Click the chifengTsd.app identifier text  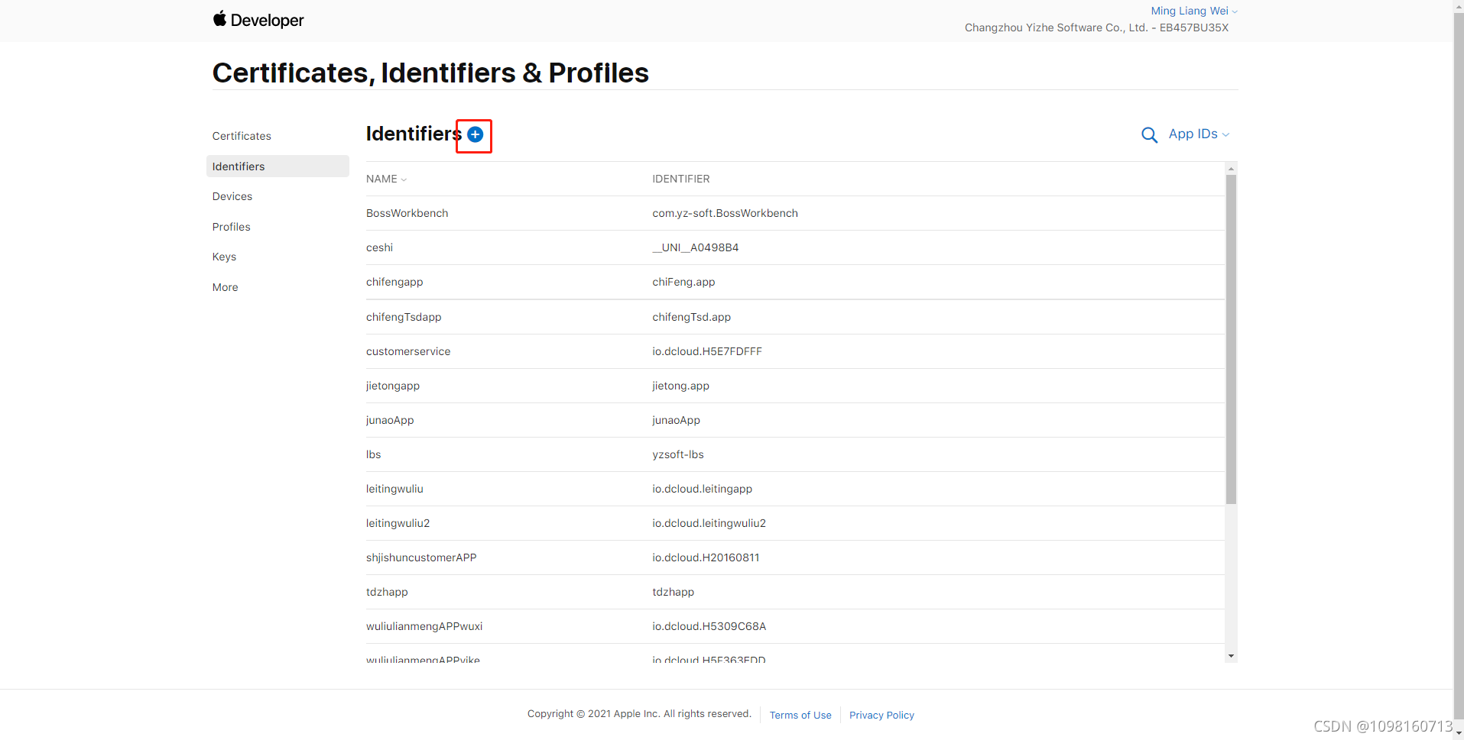pyautogui.click(x=691, y=317)
